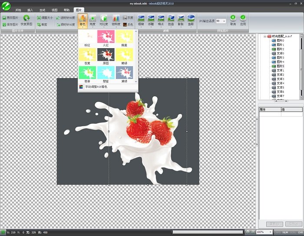
Task: Click the 取消 cancel button
Action: [x=233, y=20]
